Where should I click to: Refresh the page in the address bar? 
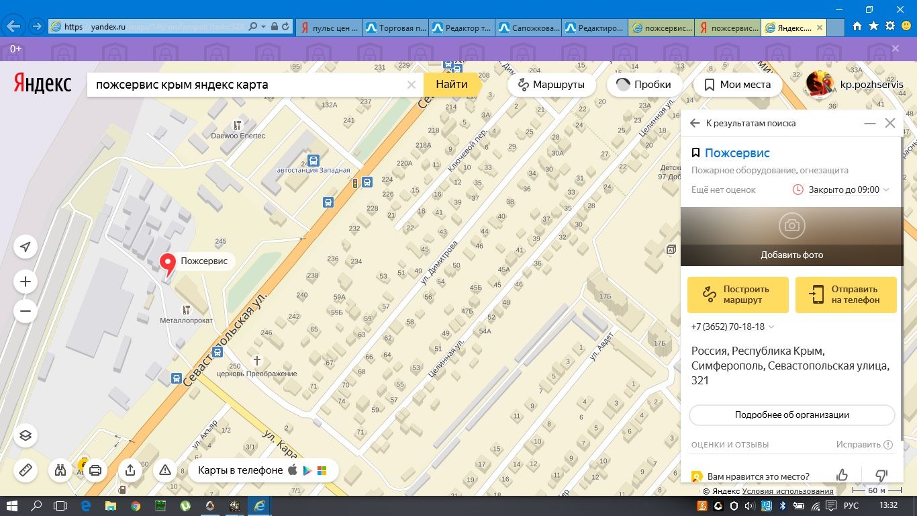pos(286,27)
